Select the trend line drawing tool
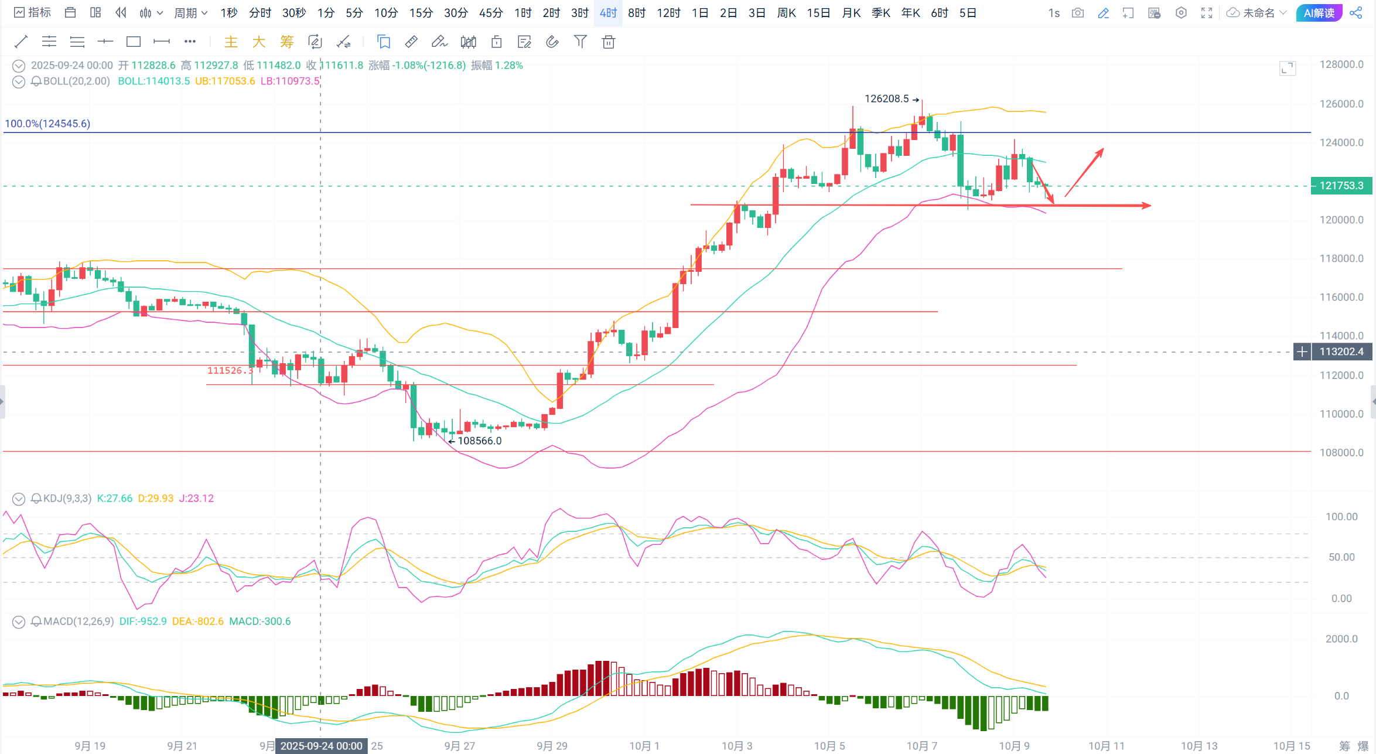The height and width of the screenshot is (754, 1376). [x=21, y=42]
